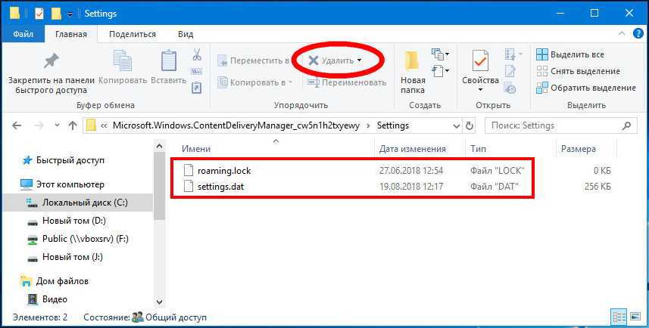
Task: Click the folder icon in the address bar
Action: point(91,125)
